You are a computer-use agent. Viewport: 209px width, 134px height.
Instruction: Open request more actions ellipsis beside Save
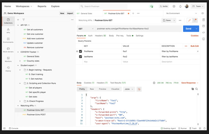pos(180,20)
